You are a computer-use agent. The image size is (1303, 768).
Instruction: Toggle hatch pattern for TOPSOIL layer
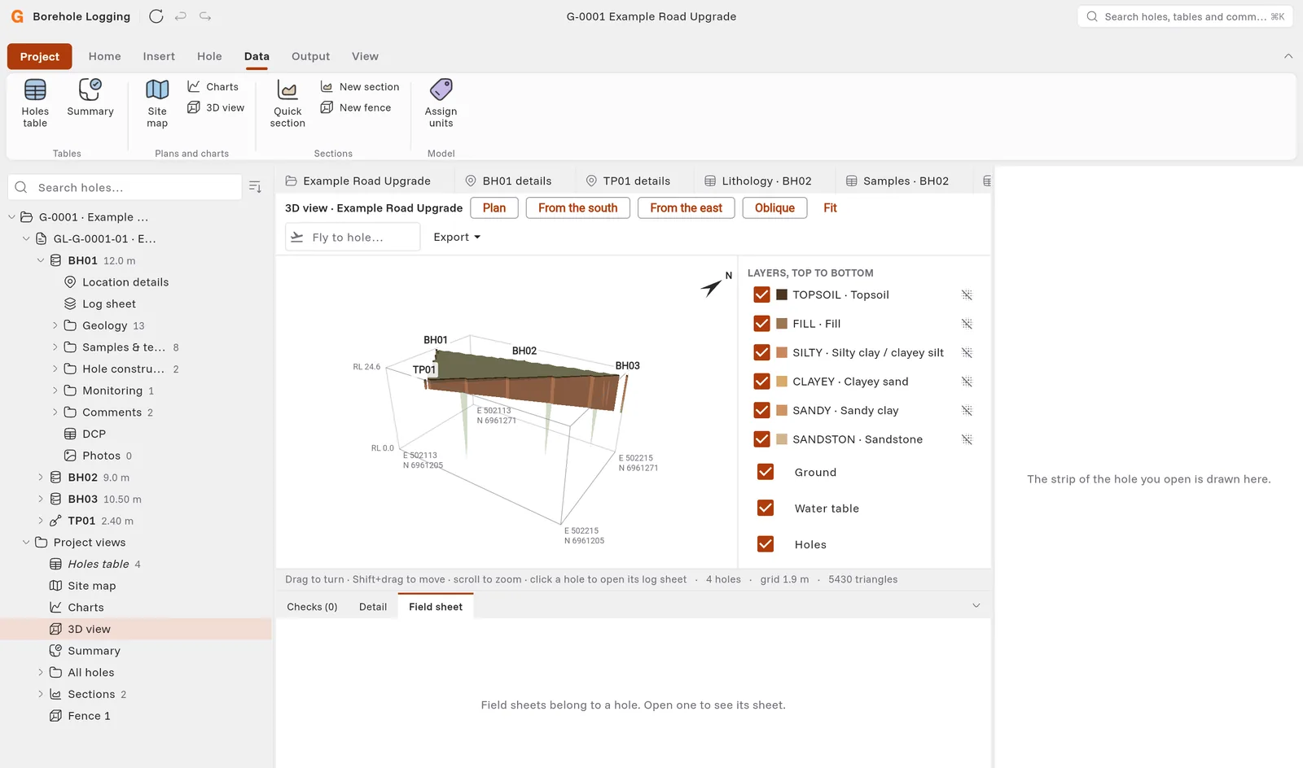tap(967, 295)
